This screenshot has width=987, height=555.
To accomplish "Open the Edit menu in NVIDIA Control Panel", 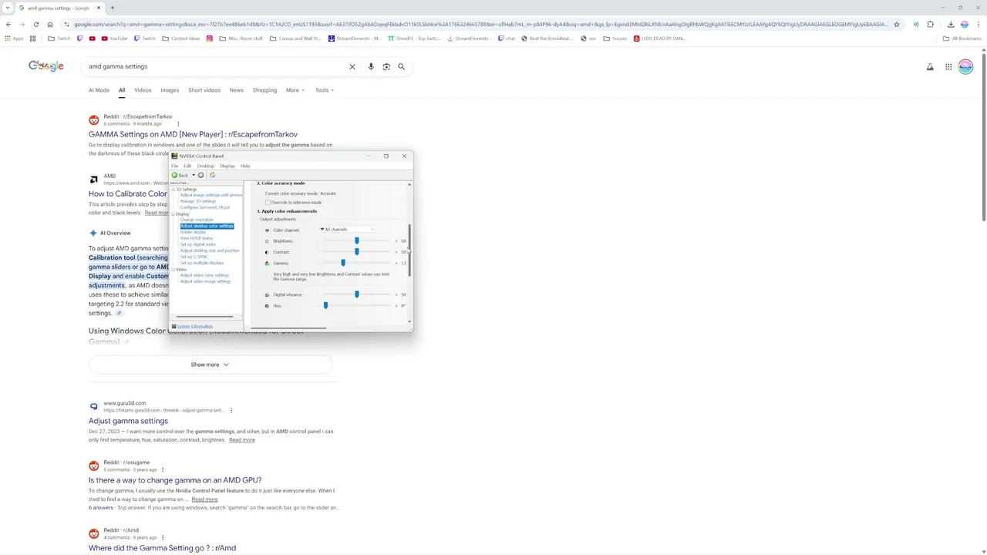I will coord(187,166).
